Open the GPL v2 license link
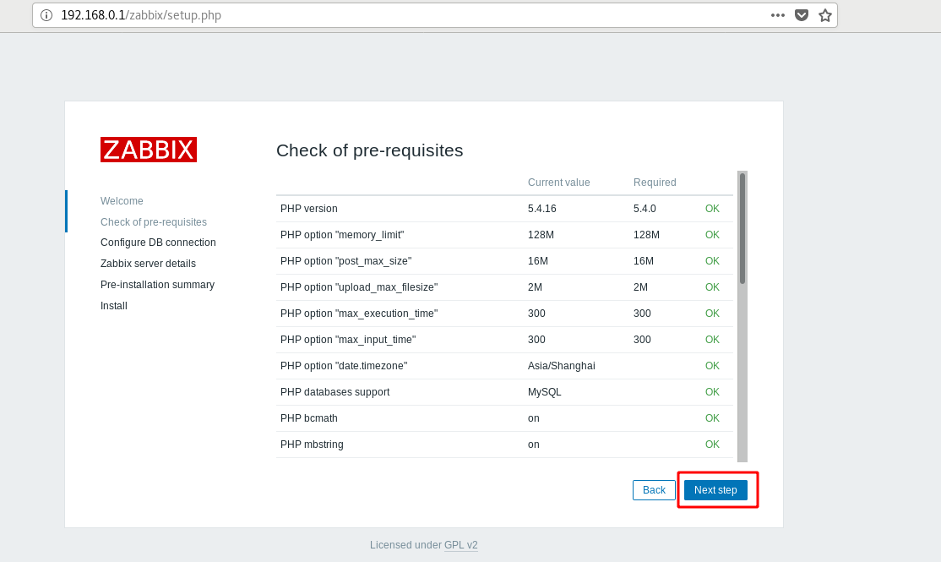 click(461, 544)
